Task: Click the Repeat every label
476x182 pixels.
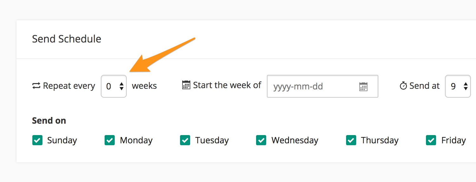Action: tap(69, 86)
